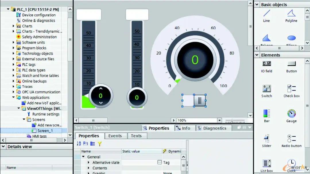
Task: Choose the Check box element
Action: pyautogui.click(x=291, y=91)
